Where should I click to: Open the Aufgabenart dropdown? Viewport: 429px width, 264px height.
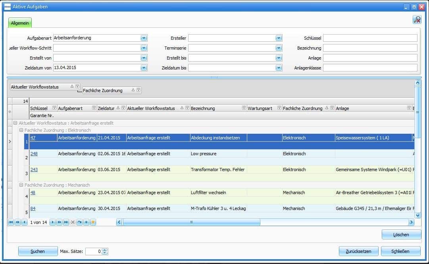coord(144,38)
